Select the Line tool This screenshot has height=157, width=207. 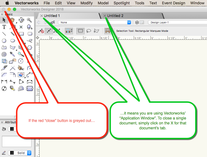click(4, 34)
